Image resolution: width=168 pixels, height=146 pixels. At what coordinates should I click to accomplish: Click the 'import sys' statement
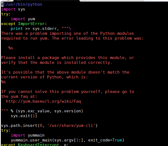[x=13, y=9]
